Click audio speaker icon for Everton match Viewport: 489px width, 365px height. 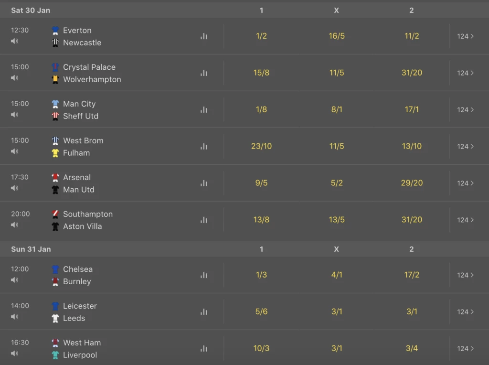(x=14, y=41)
